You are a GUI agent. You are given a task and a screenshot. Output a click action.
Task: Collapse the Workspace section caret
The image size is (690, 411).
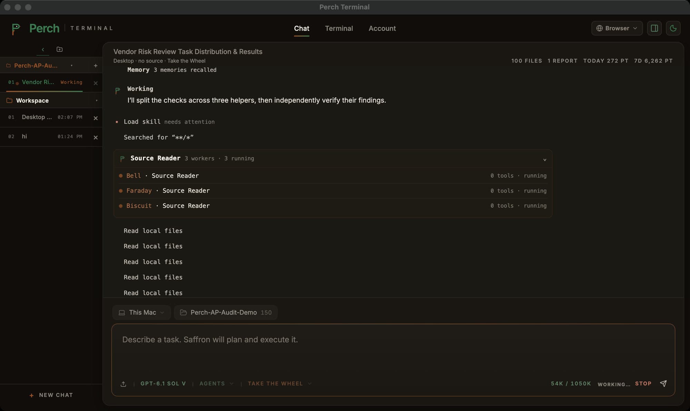(97, 101)
